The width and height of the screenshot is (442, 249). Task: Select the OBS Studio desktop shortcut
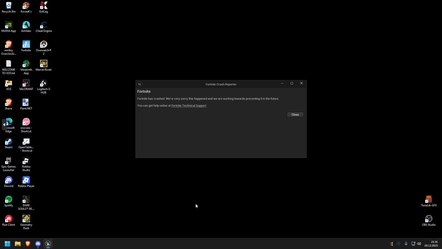pyautogui.click(x=429, y=221)
